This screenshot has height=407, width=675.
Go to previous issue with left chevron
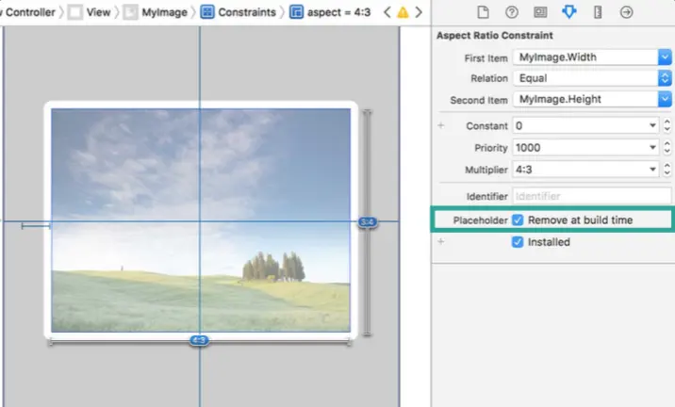(x=387, y=12)
